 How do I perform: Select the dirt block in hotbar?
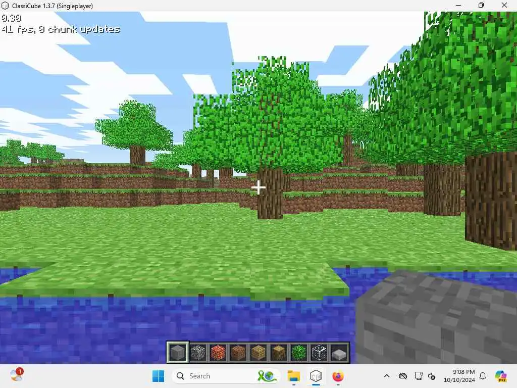pos(238,352)
